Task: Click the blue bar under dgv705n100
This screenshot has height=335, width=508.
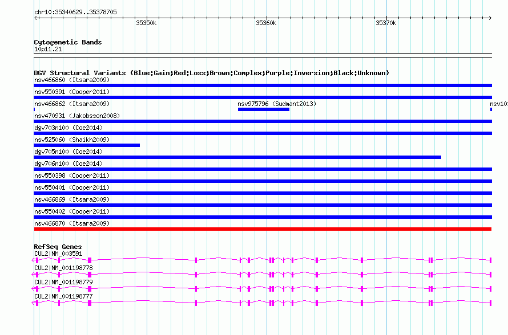Action: pyautogui.click(x=237, y=157)
